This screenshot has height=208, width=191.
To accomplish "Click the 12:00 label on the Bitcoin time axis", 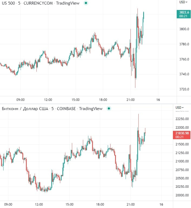I will click(x=39, y=204).
